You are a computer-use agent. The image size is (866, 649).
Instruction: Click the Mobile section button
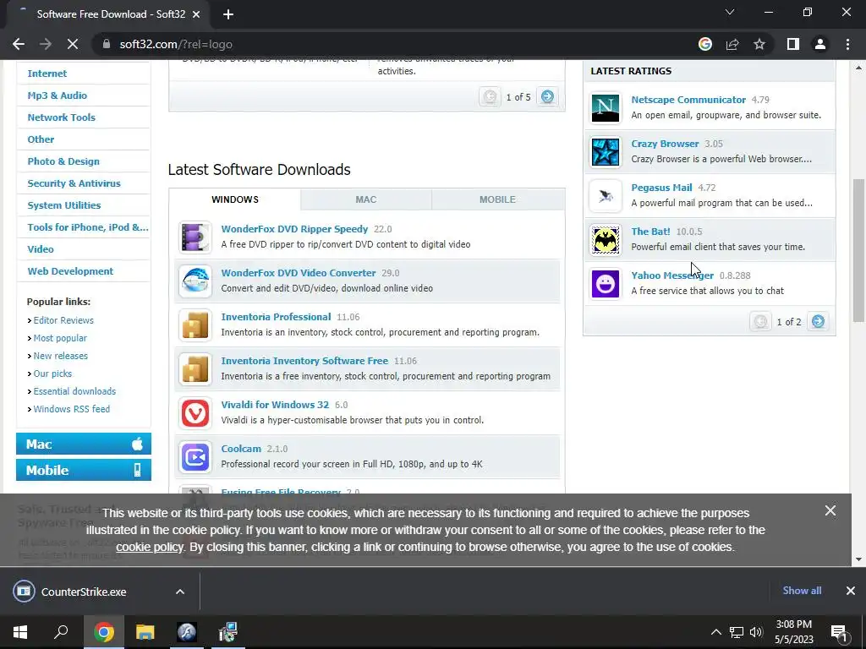84,470
